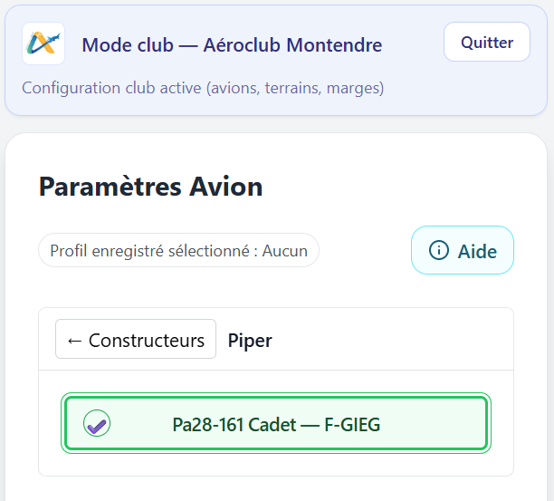
Task: Select the Pa28-161 Cadet — F-GIEG aircraft
Action: coord(276,423)
